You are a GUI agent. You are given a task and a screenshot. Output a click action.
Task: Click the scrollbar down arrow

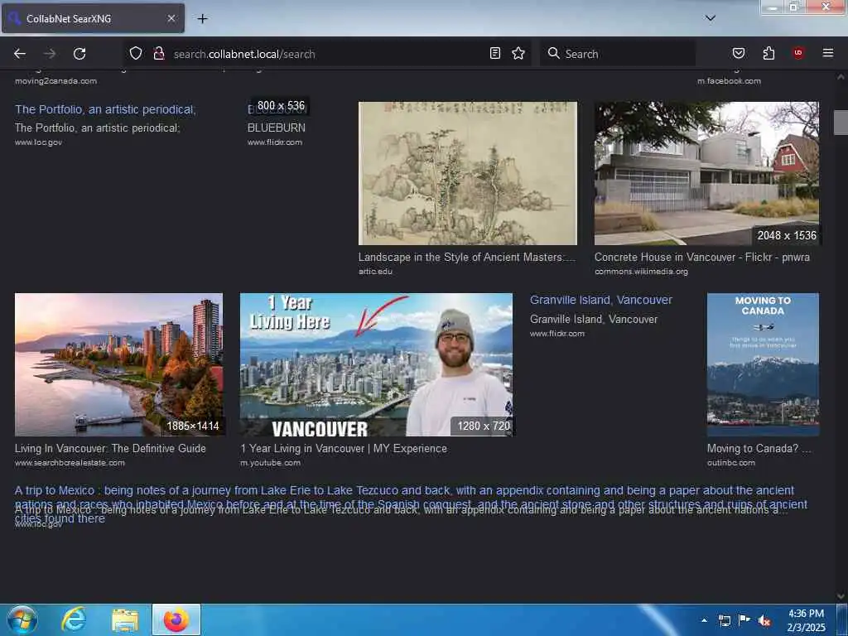(841, 596)
